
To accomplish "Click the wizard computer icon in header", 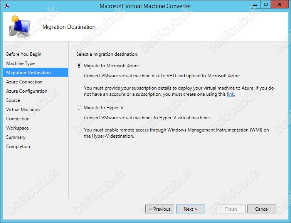I will coord(20,26).
